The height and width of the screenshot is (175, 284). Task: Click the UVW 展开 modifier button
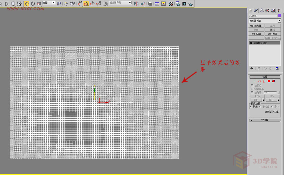(x=273, y=34)
